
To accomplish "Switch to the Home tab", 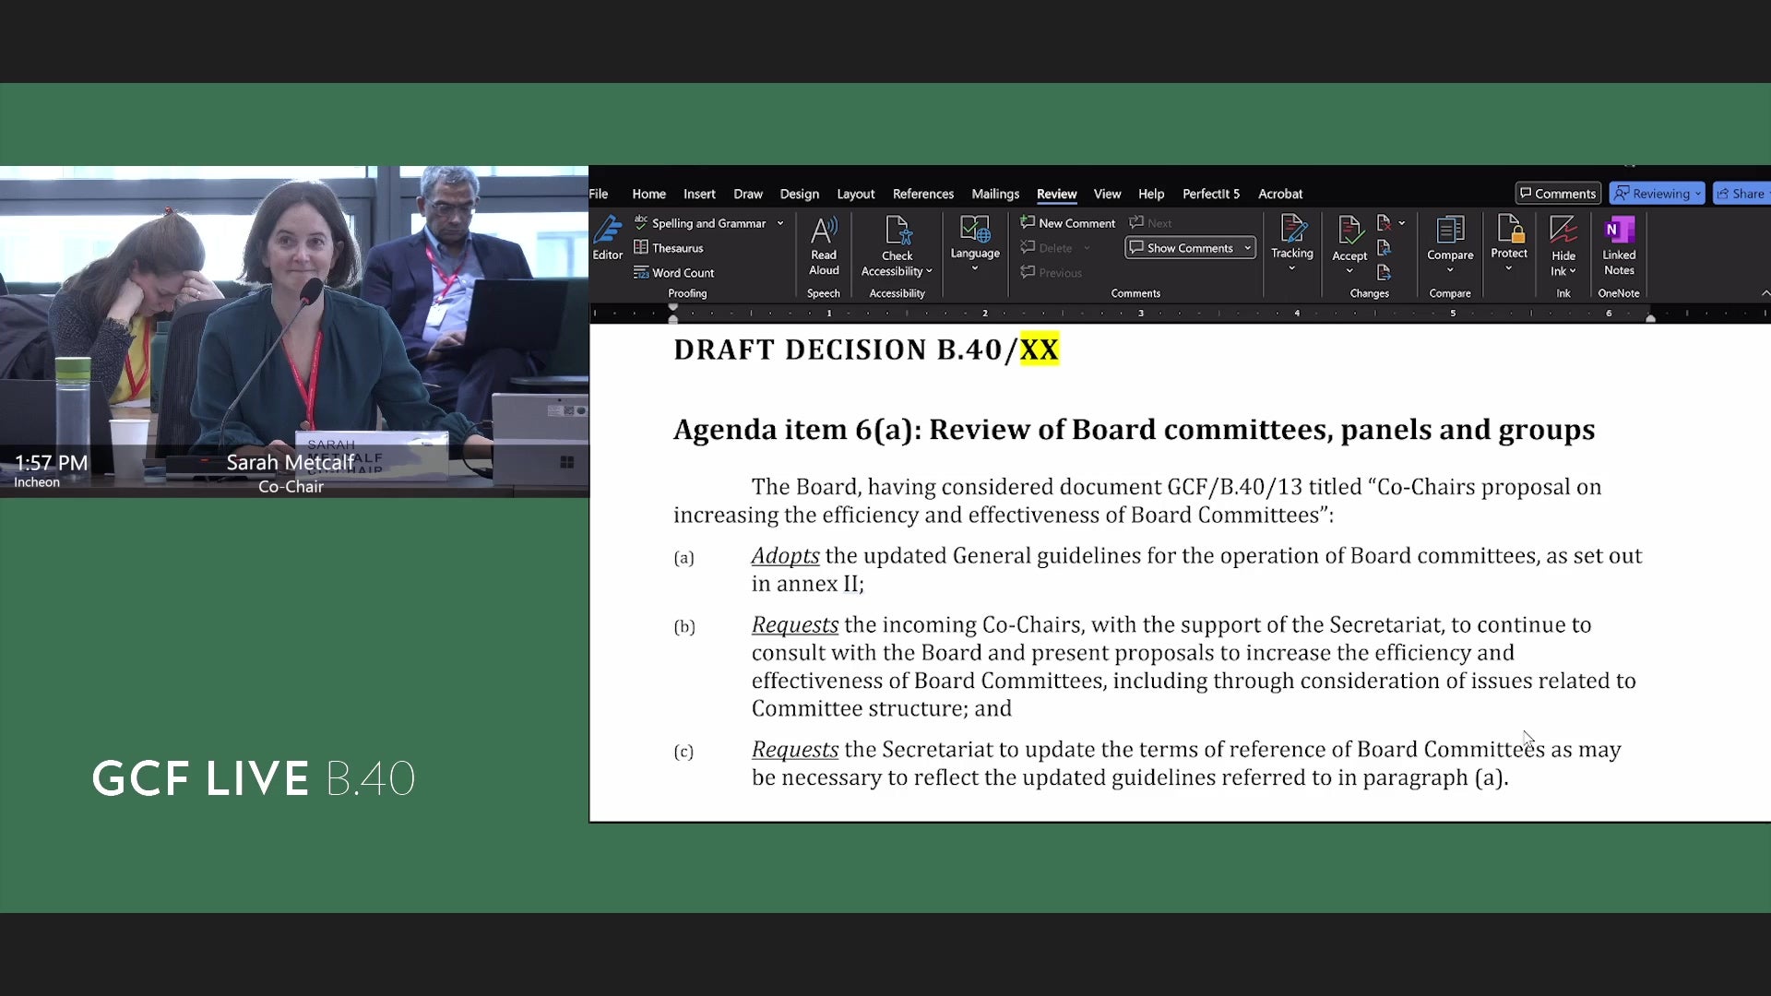I will click(x=648, y=194).
